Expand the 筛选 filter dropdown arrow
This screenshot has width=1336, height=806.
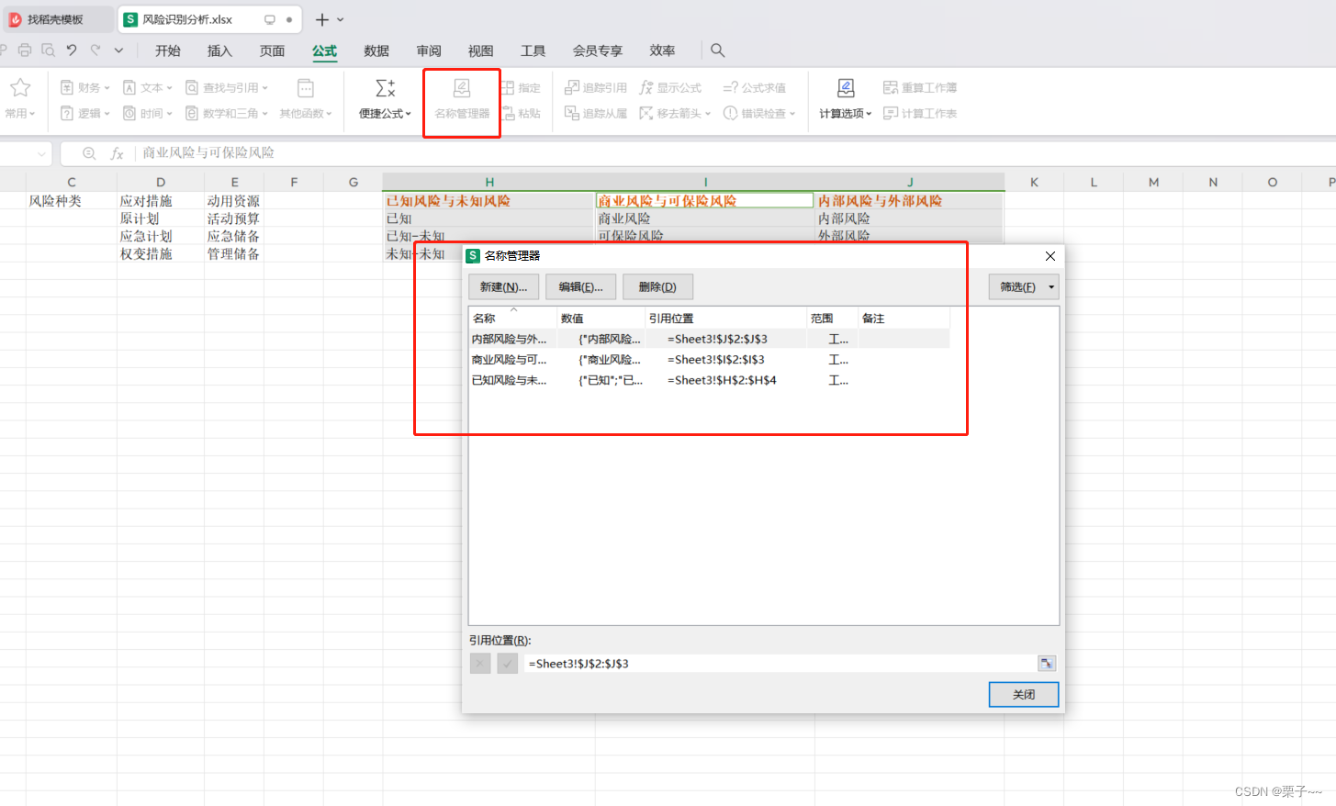click(1051, 287)
